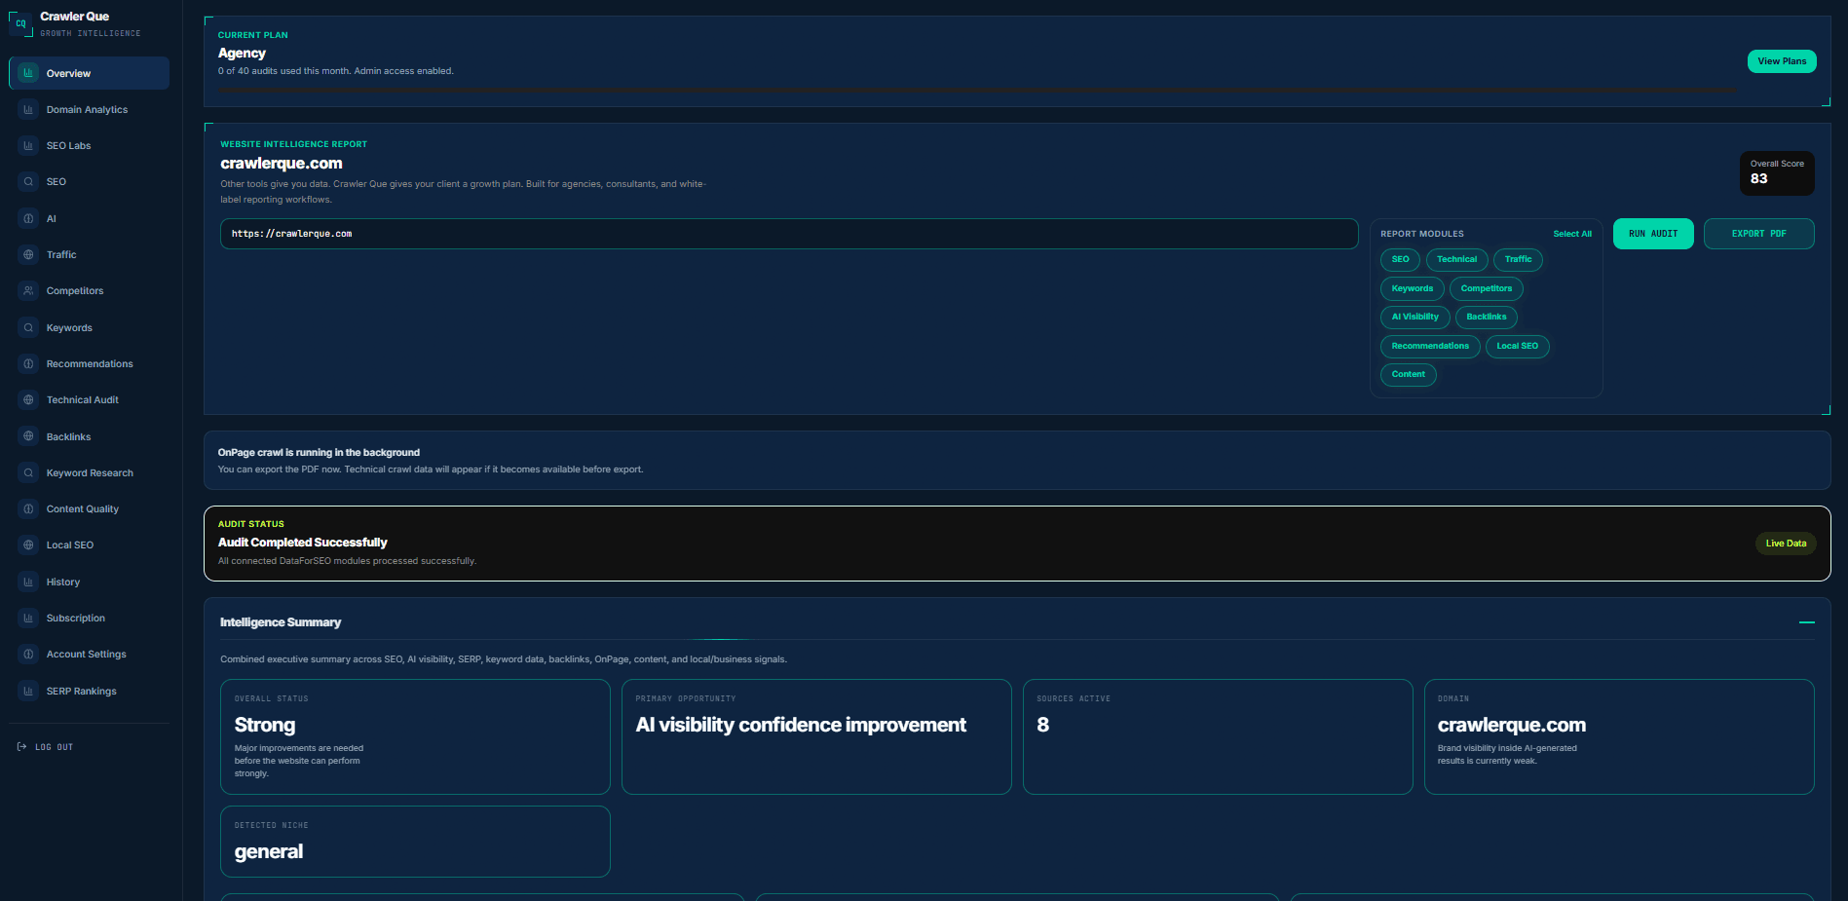Viewport: 1848px width, 901px height.
Task: Navigate to Technical Audit
Action: pos(89,399)
